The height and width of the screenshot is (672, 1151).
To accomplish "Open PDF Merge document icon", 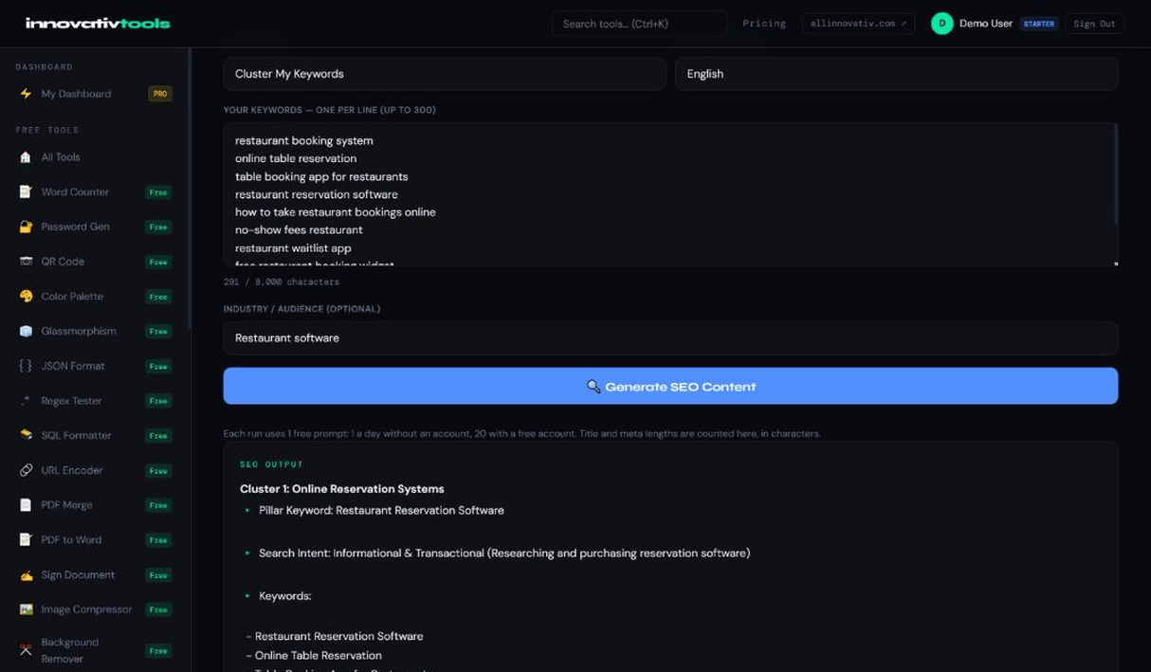I will [26, 505].
